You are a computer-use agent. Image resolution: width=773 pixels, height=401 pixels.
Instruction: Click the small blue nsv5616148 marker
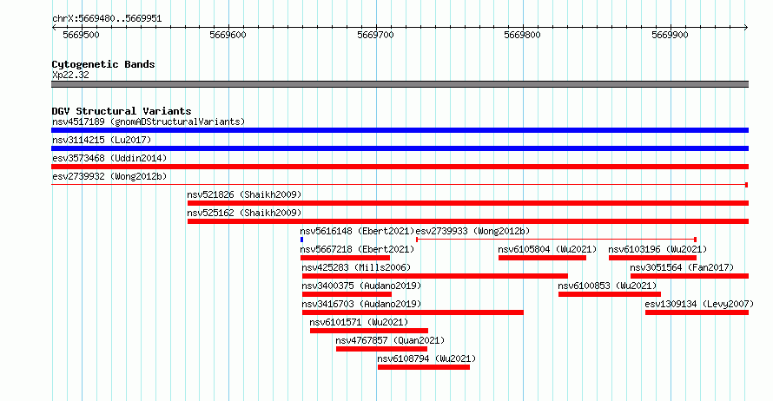coord(301,240)
